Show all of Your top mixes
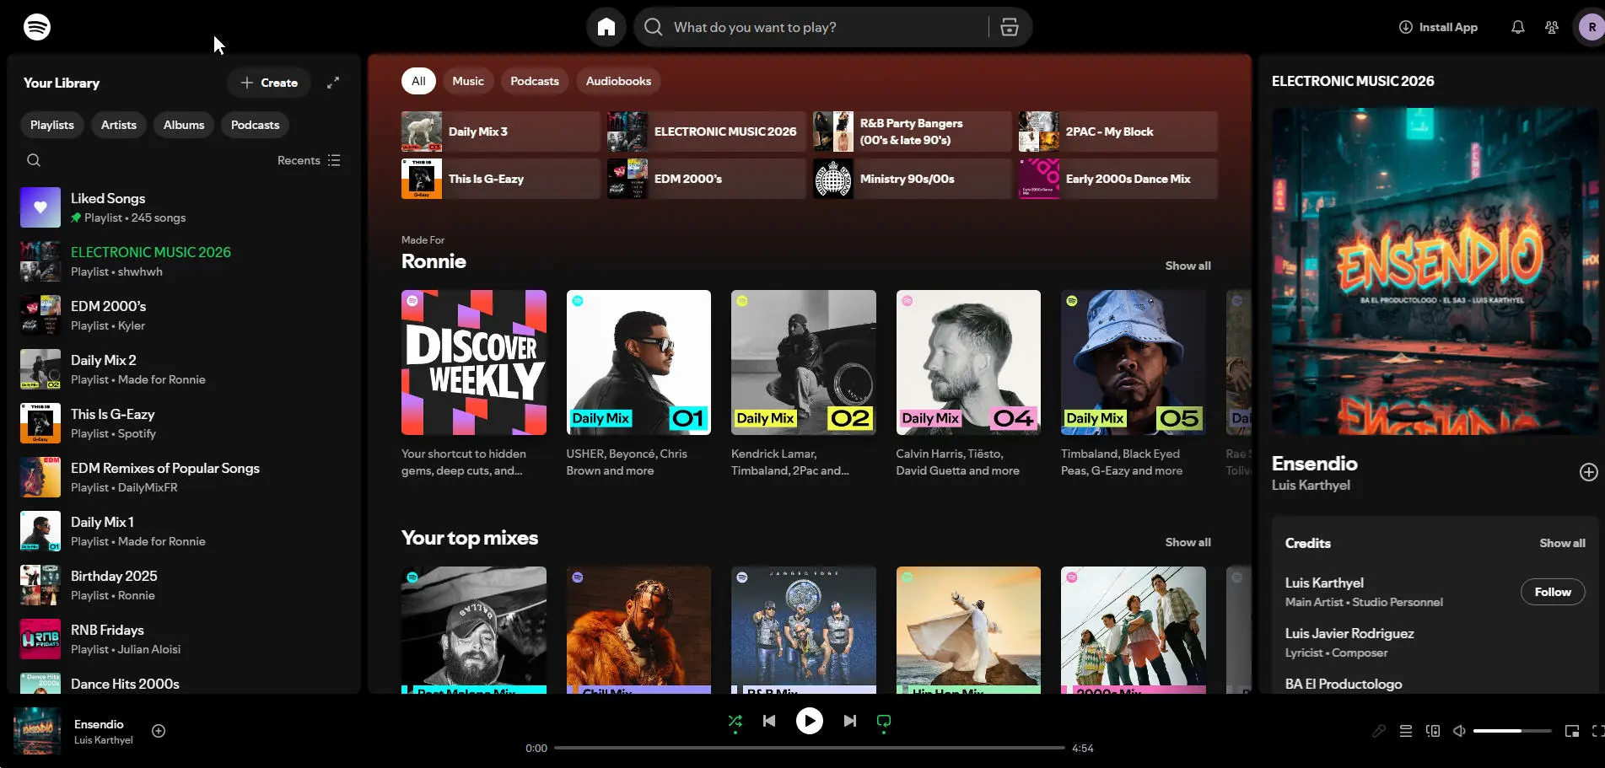 tap(1188, 542)
